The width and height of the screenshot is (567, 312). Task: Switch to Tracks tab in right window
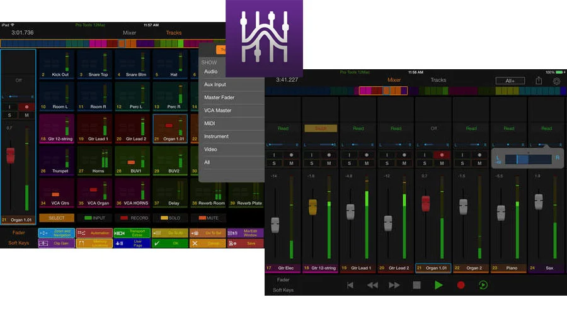point(438,80)
